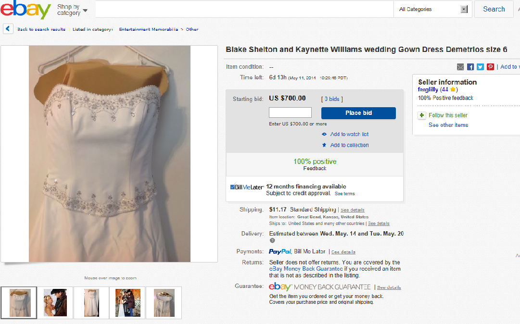Click the main search text field

click(244, 9)
